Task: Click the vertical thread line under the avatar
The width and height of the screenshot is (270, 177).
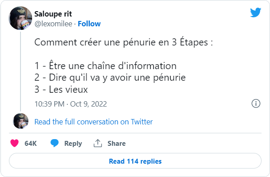Action: tap(20, 71)
